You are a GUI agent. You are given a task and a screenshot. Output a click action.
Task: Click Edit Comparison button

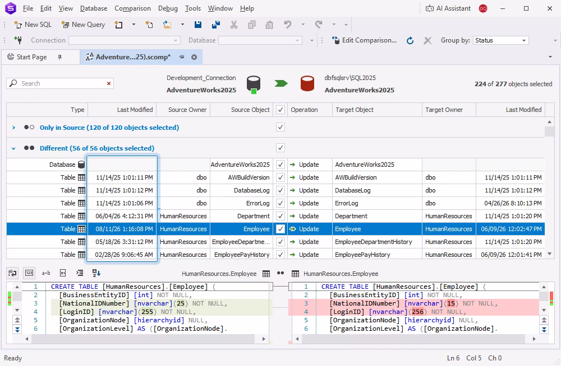(364, 40)
